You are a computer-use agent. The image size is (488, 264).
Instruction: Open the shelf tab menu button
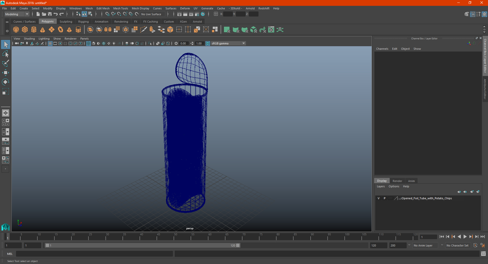click(7, 22)
